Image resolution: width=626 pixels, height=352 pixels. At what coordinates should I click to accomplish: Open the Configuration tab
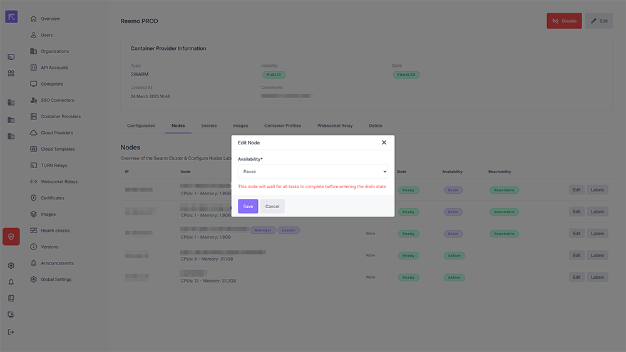[x=141, y=126]
